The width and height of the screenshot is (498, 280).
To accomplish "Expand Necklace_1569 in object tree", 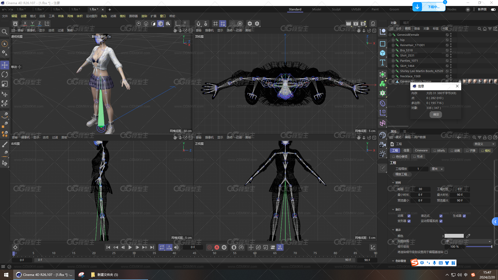I will click(393, 76).
